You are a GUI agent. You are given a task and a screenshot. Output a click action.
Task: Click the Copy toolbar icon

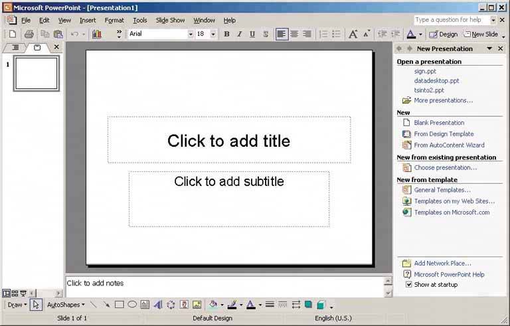click(x=44, y=34)
